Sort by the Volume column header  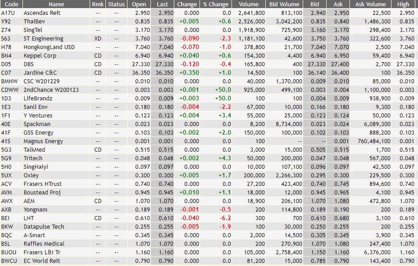point(249,4)
